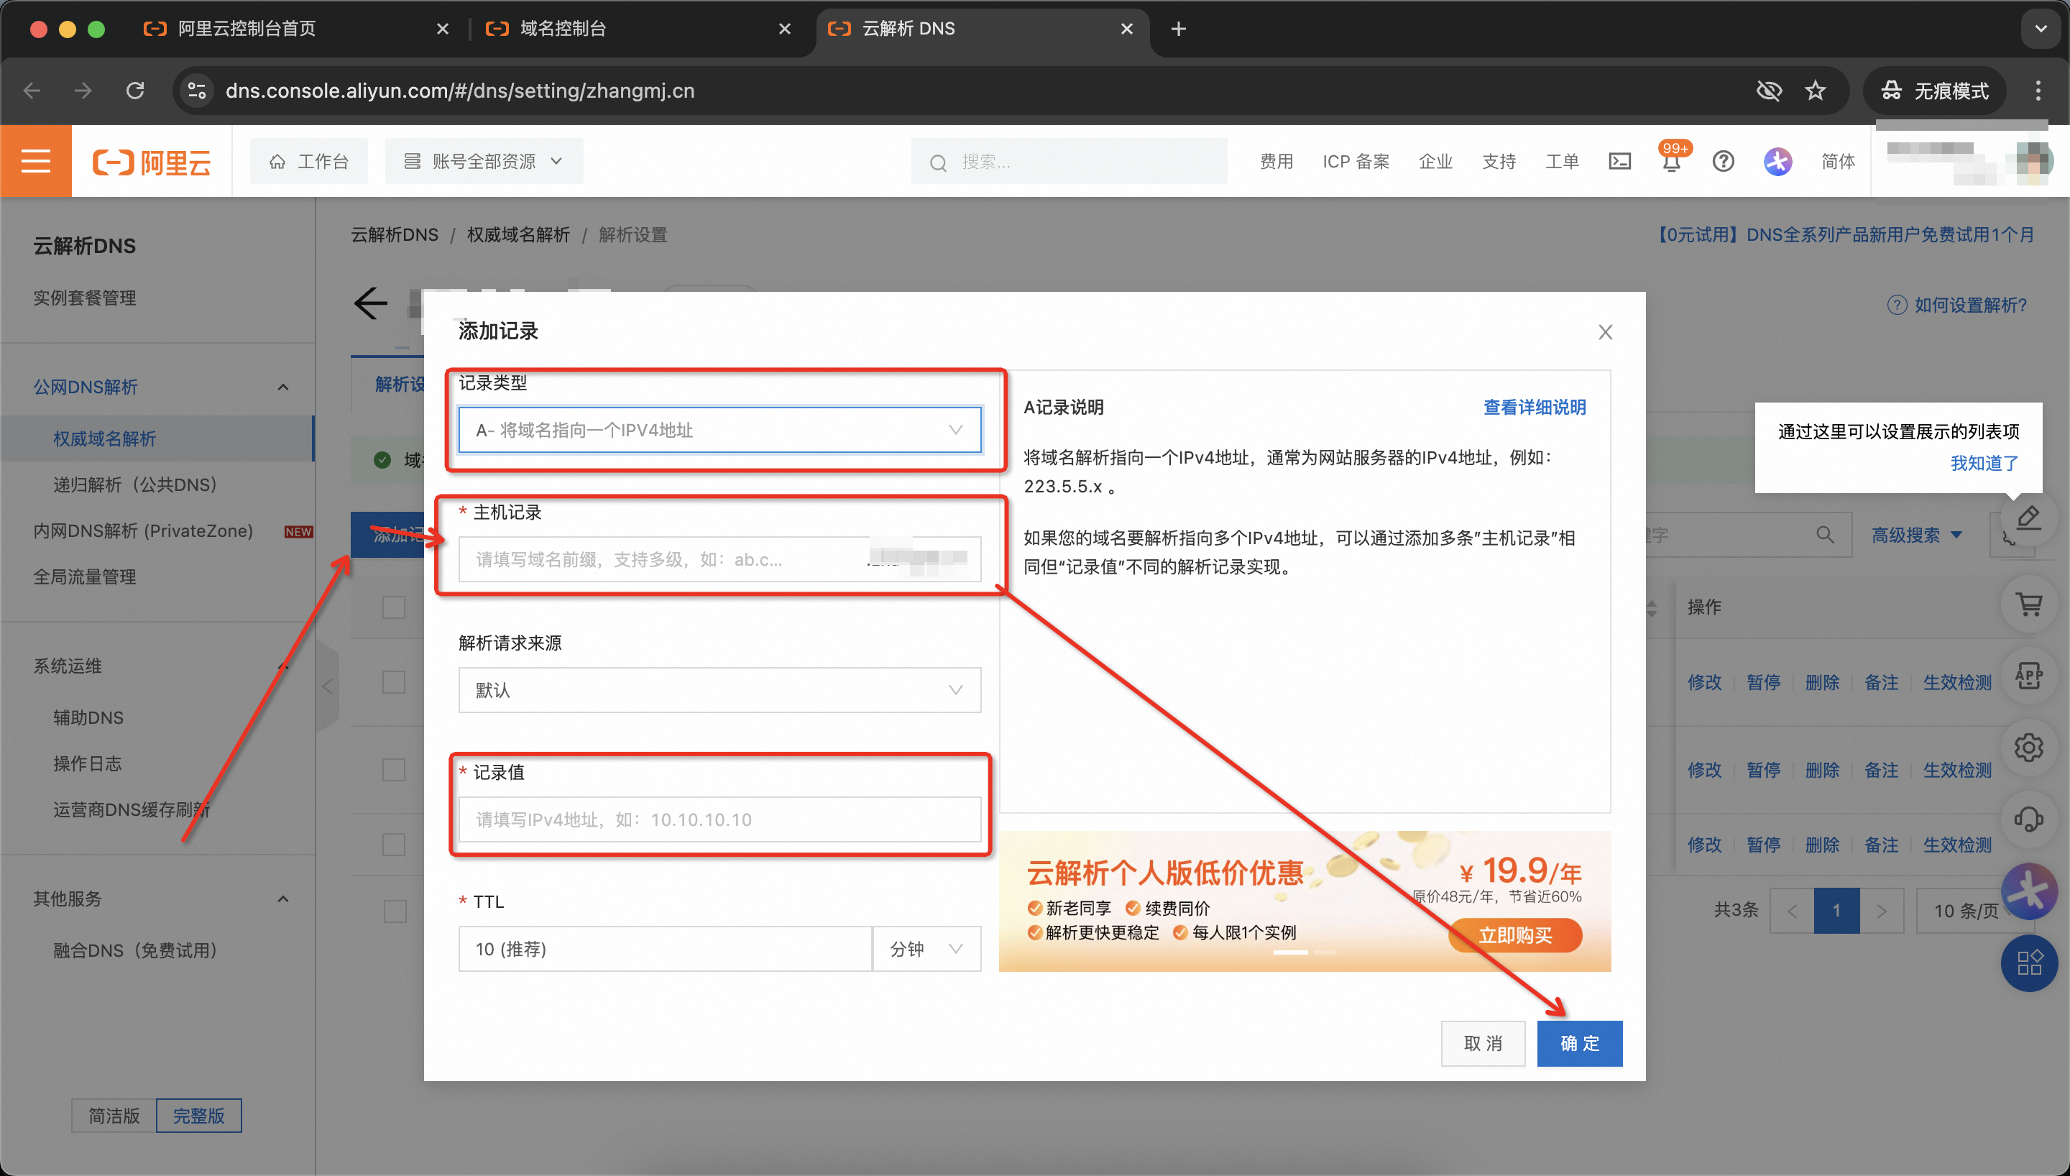Open the 如何设置解析? help link
This screenshot has width=2070, height=1176.
tap(1957, 305)
